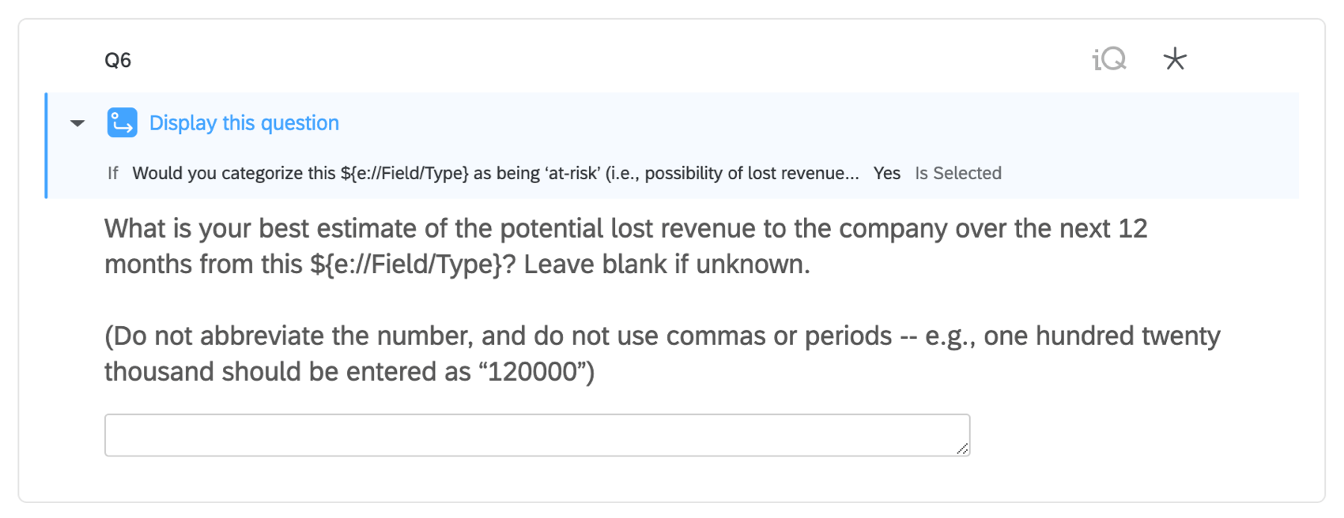Expand the truncated condition question text
The height and width of the screenshot is (518, 1344).
pyautogui.click(x=496, y=173)
